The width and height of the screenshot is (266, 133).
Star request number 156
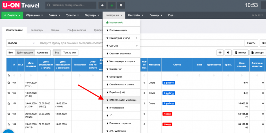[9, 114]
